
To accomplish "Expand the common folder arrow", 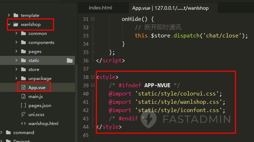I will pos(16,33).
